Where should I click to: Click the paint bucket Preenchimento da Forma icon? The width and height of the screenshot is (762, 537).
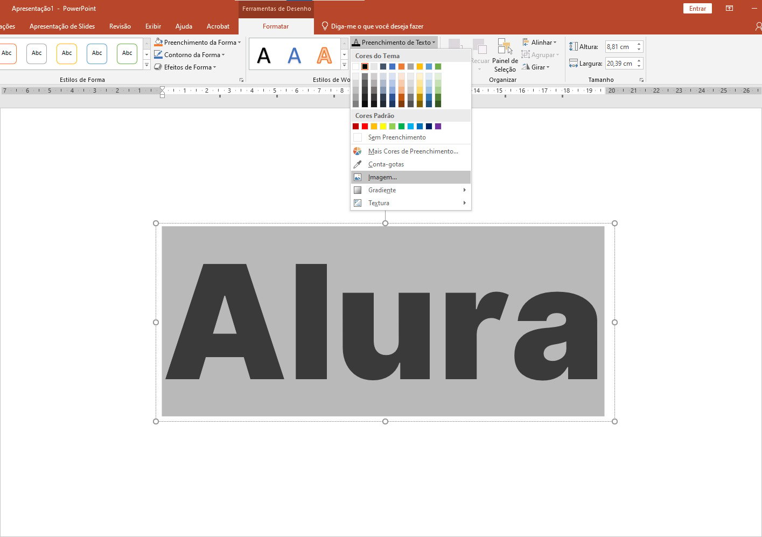158,42
